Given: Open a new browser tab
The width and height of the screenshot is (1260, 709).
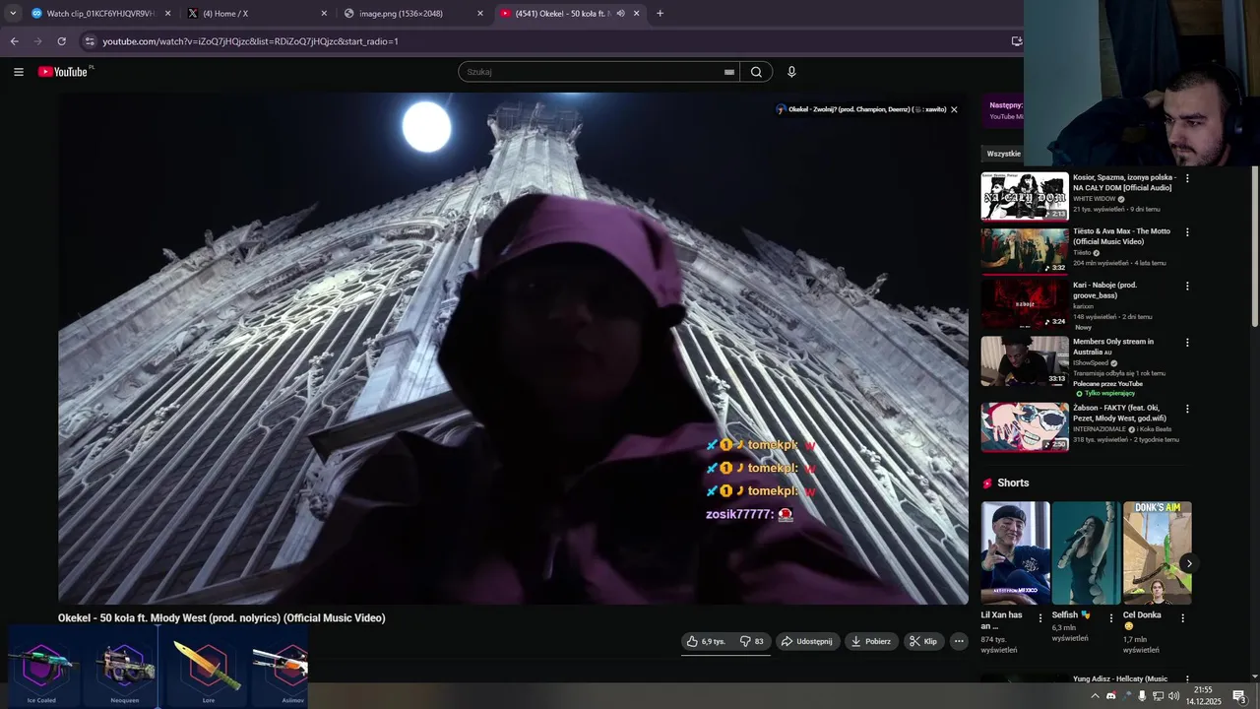Looking at the screenshot, I should [x=660, y=14].
